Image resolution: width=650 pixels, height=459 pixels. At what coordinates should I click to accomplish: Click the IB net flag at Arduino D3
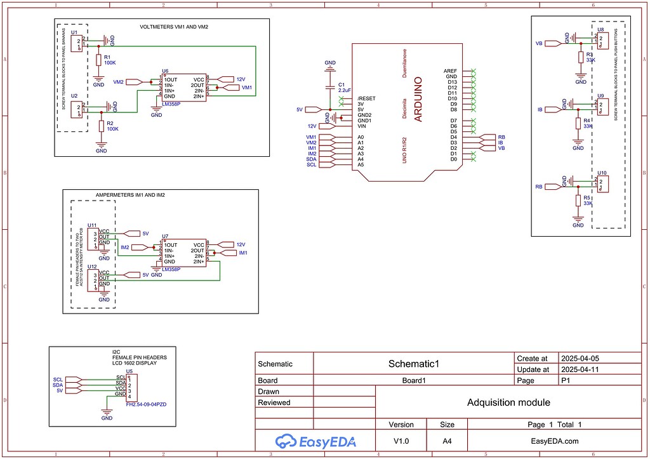coord(487,143)
